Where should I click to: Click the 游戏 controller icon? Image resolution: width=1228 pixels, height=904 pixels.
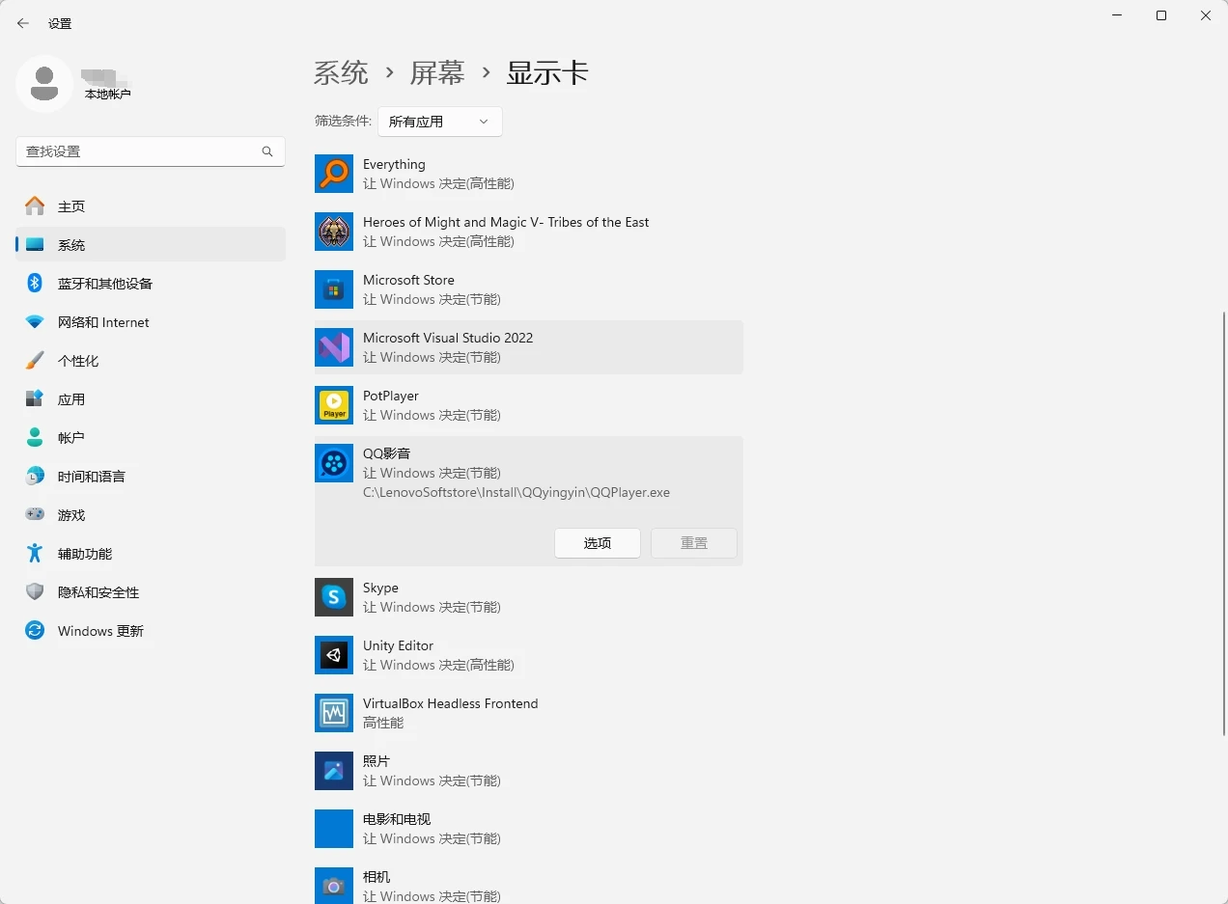pyautogui.click(x=35, y=514)
